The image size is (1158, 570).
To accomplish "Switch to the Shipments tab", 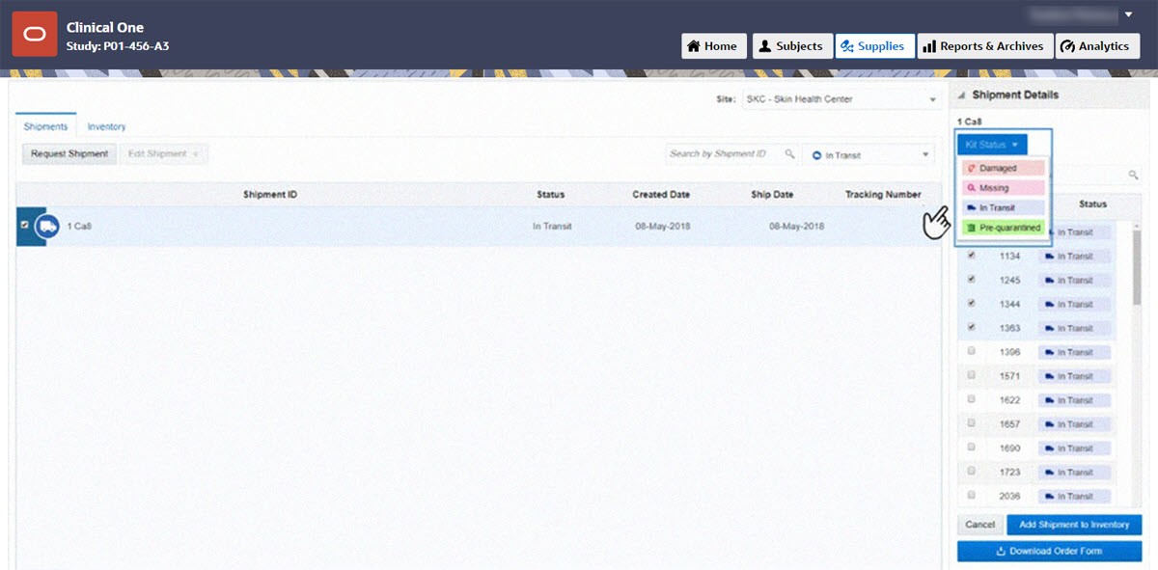I will (x=45, y=126).
